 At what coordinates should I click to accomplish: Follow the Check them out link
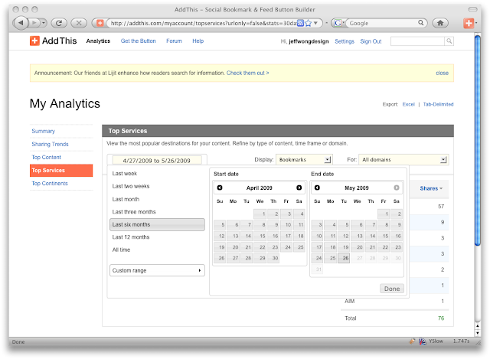pyautogui.click(x=247, y=73)
